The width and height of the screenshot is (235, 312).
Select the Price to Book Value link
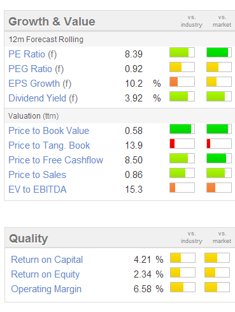pos(49,131)
